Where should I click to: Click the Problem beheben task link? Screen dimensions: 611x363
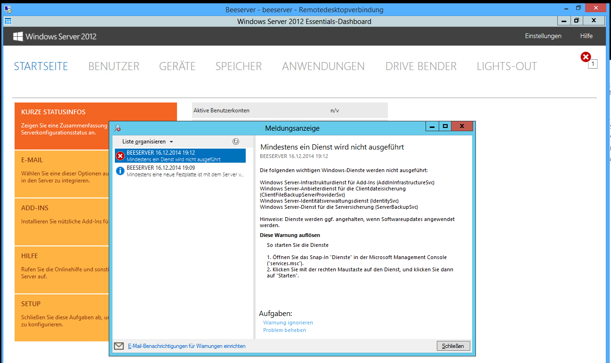(284, 330)
